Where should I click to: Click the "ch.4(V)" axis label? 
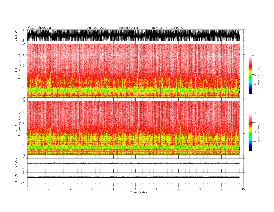pos(17,178)
